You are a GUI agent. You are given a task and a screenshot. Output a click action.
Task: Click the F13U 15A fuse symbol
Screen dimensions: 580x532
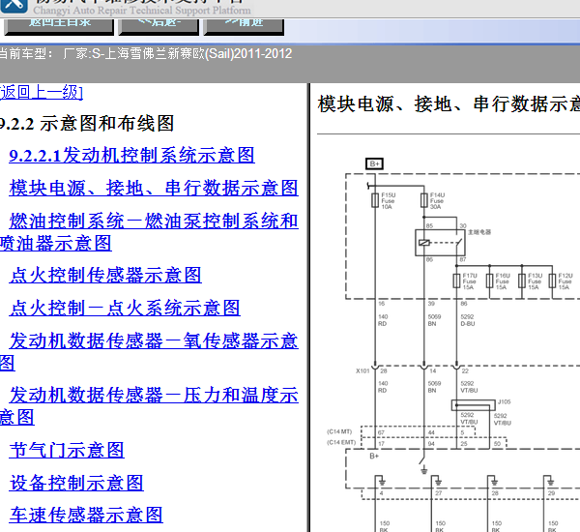(x=522, y=281)
